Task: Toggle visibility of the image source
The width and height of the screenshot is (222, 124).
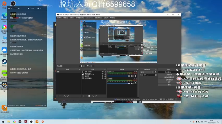Action: pos(102,74)
